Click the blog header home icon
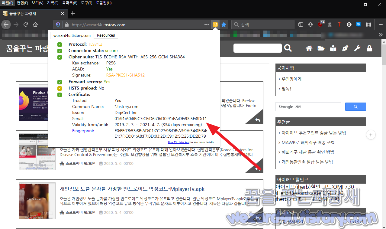The image size is (386, 229). point(309,48)
